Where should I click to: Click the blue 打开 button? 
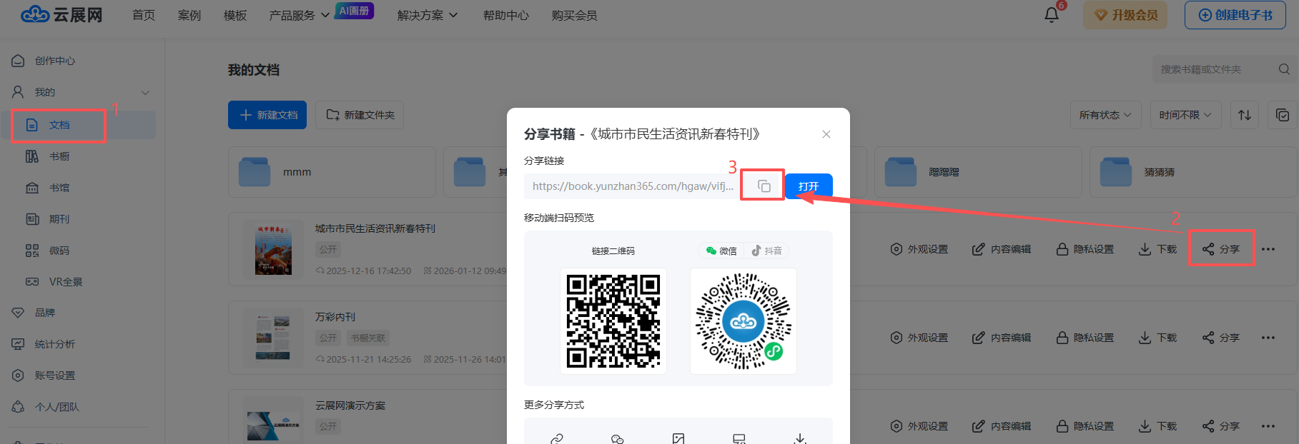click(x=809, y=186)
